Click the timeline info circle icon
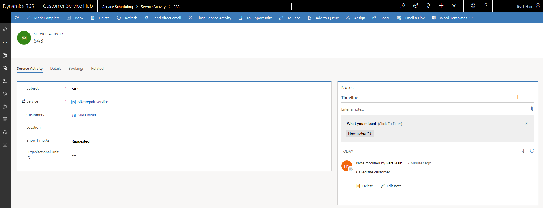Screen dimensions: 543x208 [532, 151]
